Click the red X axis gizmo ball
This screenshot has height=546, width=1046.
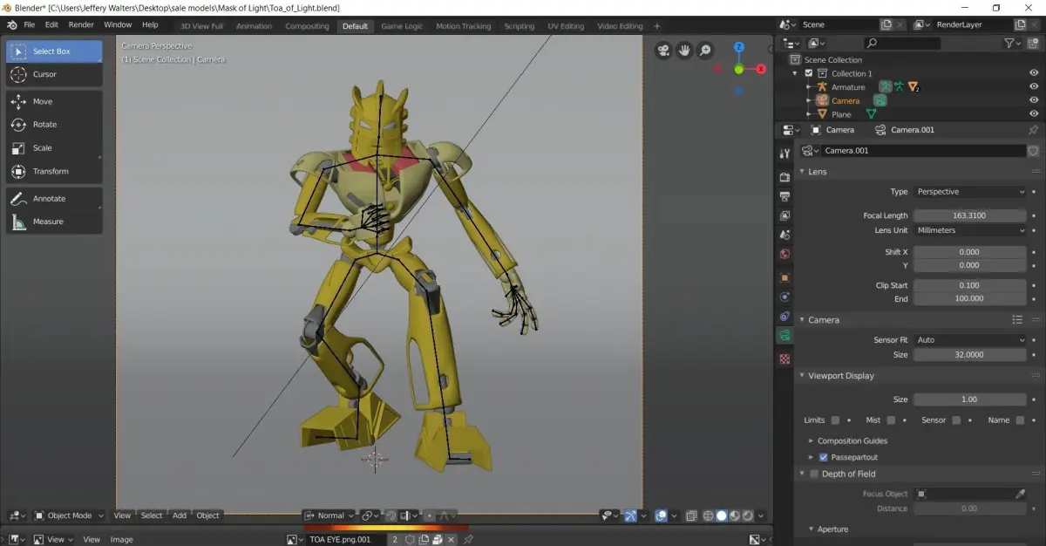click(x=761, y=69)
